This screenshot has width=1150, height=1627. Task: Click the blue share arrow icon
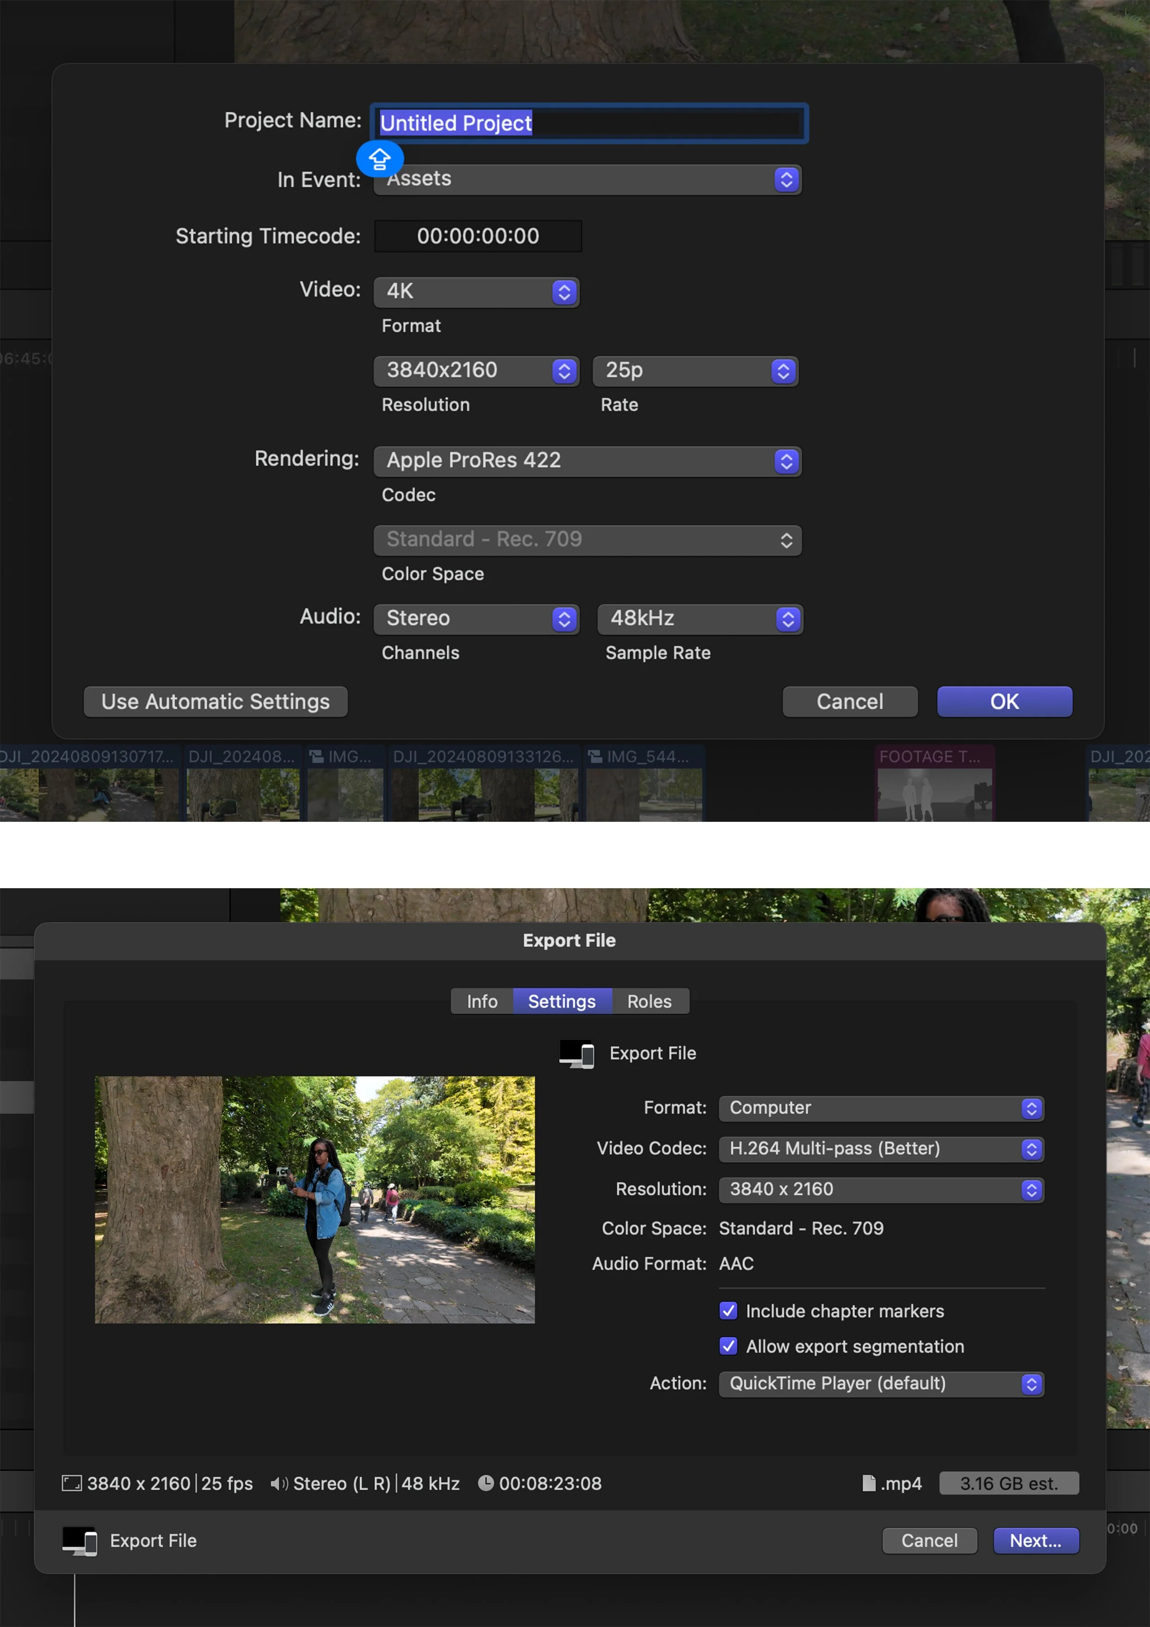380,159
